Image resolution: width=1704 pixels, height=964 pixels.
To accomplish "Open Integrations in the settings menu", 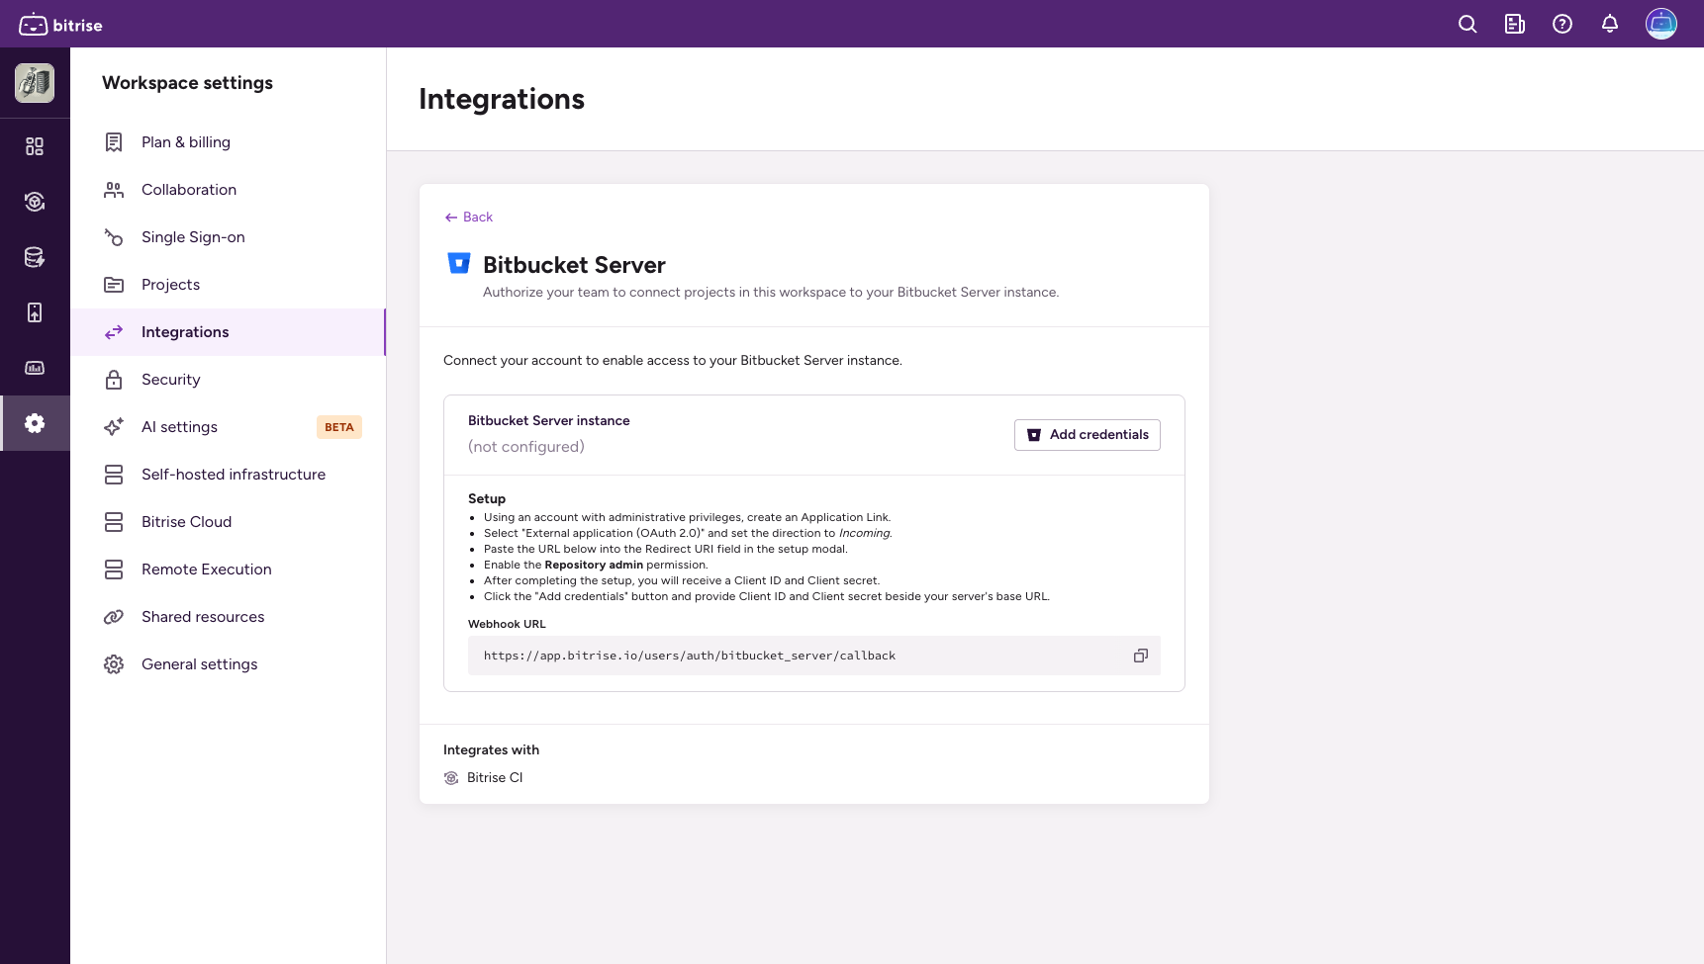I will pyautogui.click(x=184, y=331).
